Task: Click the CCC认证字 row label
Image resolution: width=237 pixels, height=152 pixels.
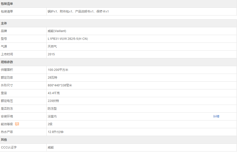Action: 9,147
